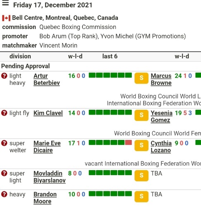Open Cynthia Lozano's profile link
201x207 pixels.
click(161, 147)
